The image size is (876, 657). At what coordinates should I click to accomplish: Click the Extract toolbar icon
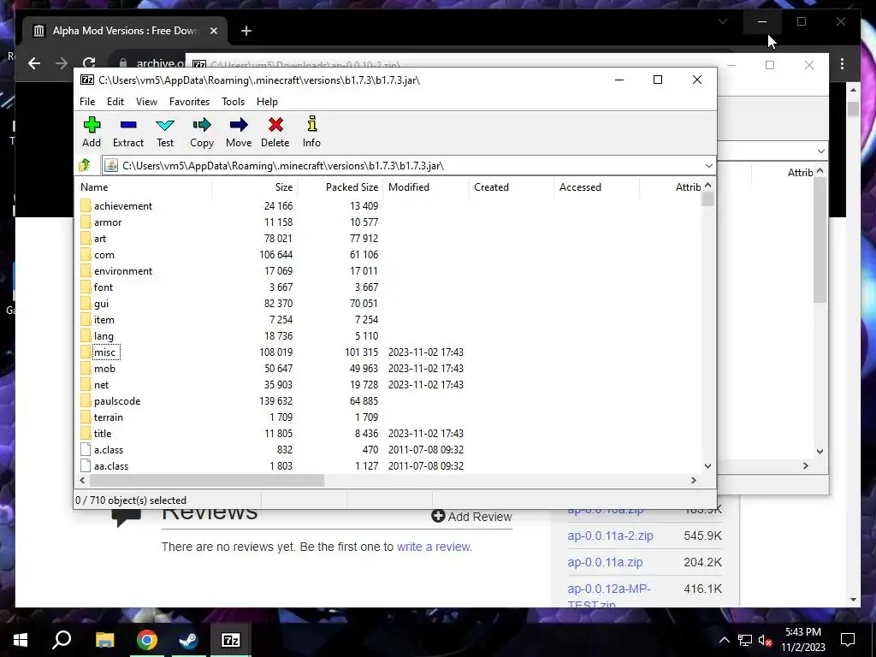(128, 125)
